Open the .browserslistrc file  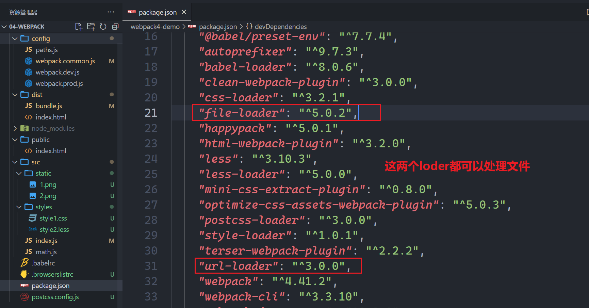[x=52, y=274]
